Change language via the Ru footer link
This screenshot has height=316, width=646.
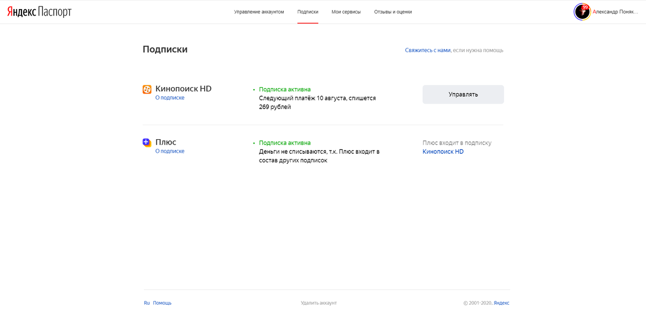pyautogui.click(x=146, y=303)
